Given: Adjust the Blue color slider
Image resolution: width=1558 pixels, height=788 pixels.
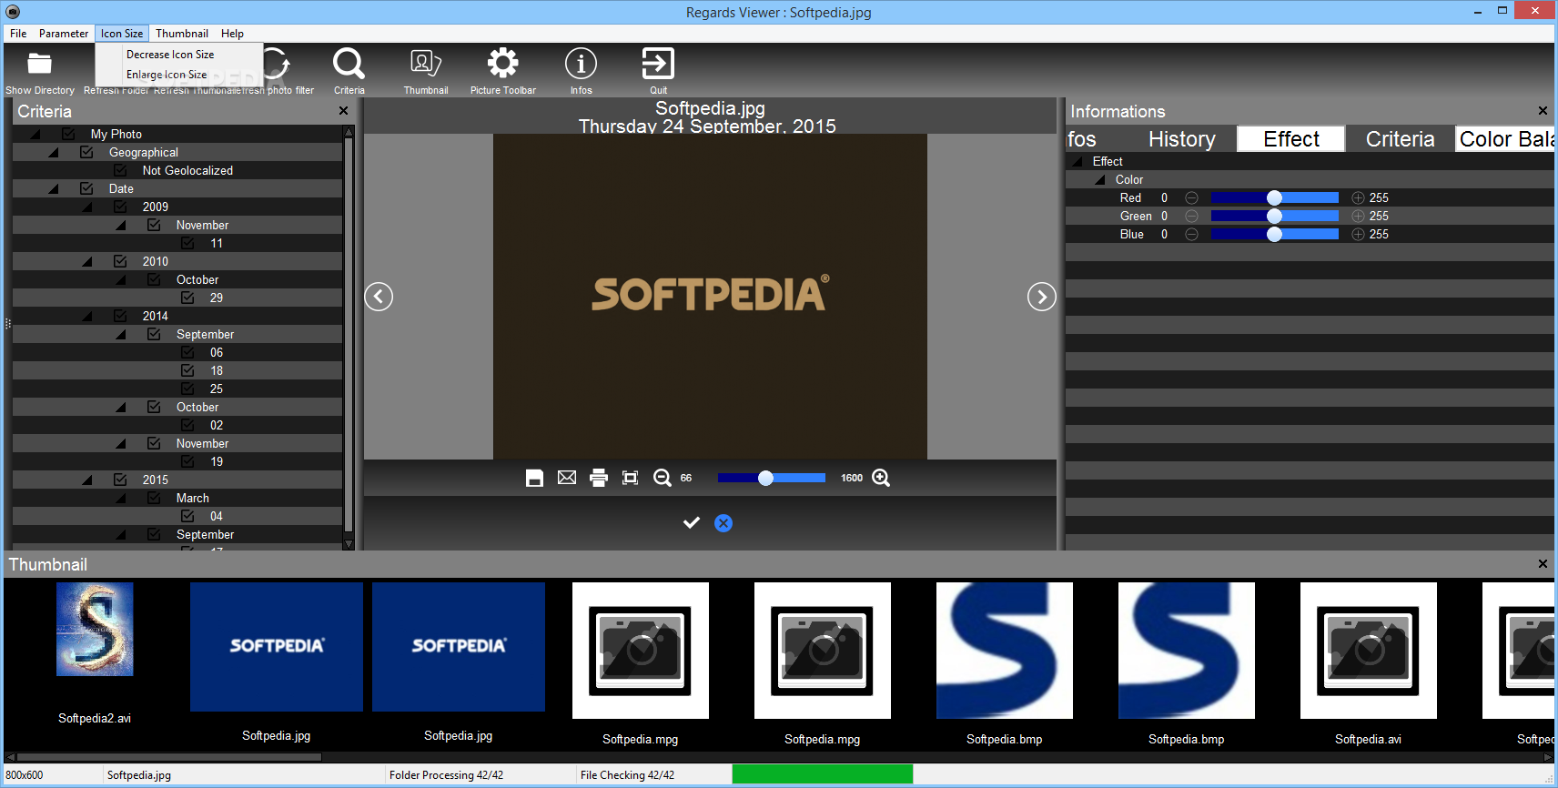Looking at the screenshot, I should pos(1274,234).
